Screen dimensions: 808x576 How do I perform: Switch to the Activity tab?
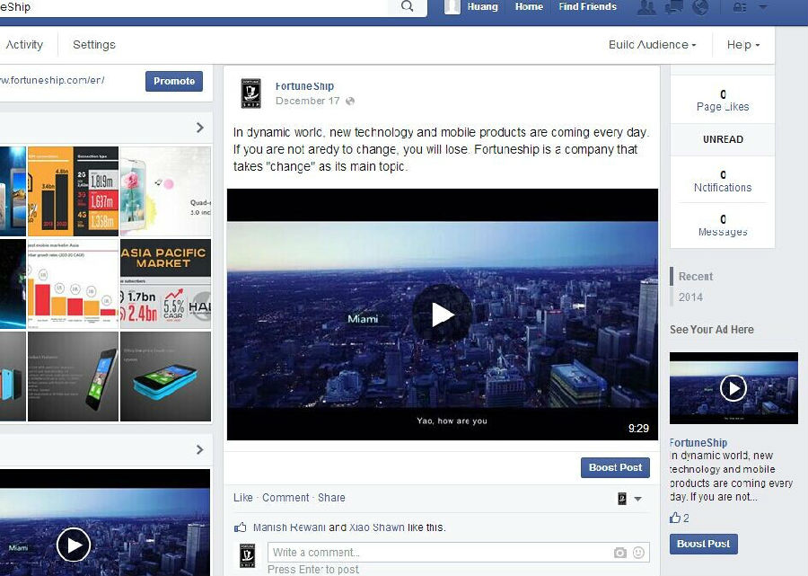(x=23, y=45)
